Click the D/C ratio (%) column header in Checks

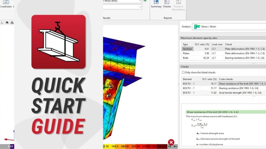209,79
